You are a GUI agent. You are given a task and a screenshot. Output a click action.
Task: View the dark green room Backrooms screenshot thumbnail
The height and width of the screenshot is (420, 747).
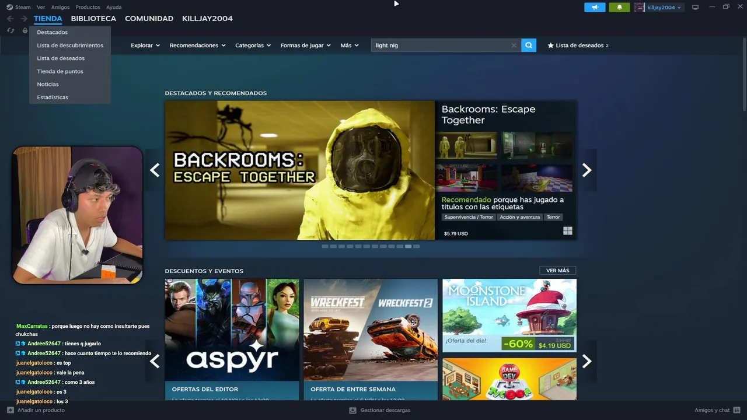pyautogui.click(x=536, y=145)
